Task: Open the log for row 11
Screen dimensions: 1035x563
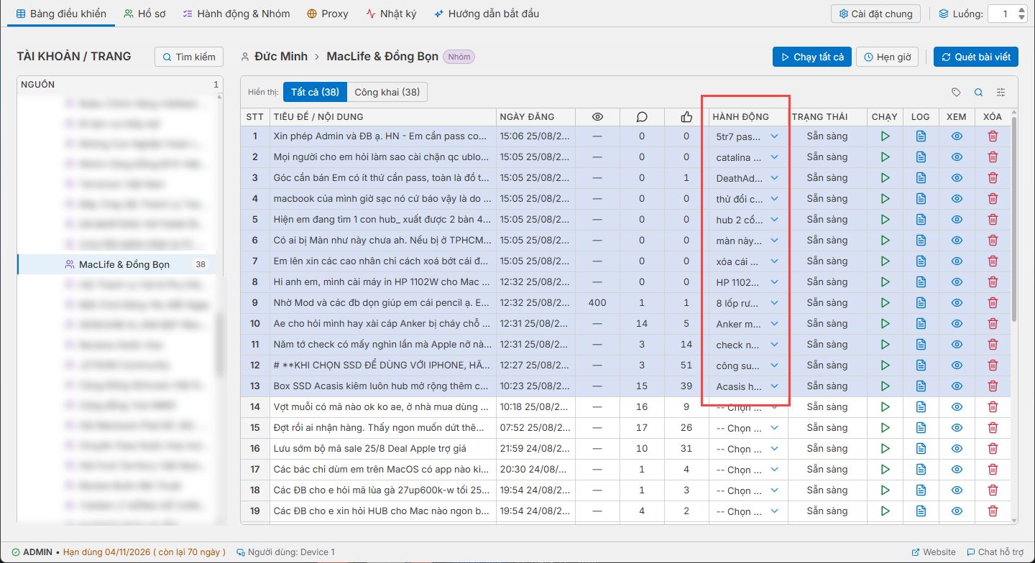Action: 921,345
